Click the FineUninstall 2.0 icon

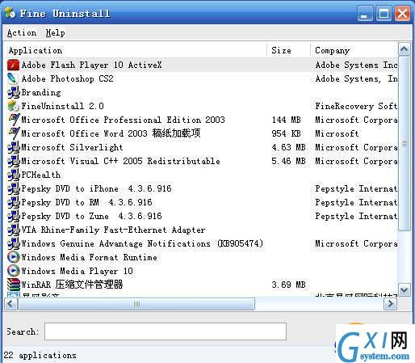click(x=13, y=106)
